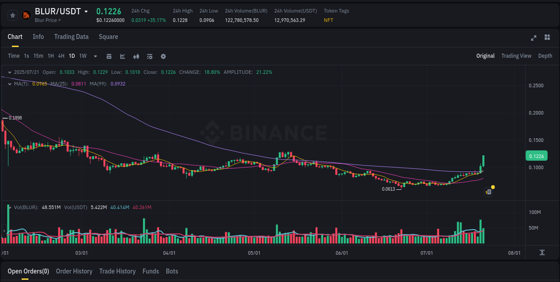Open the technical indicators icon
Screen dimensions: 560x282
click(136, 56)
